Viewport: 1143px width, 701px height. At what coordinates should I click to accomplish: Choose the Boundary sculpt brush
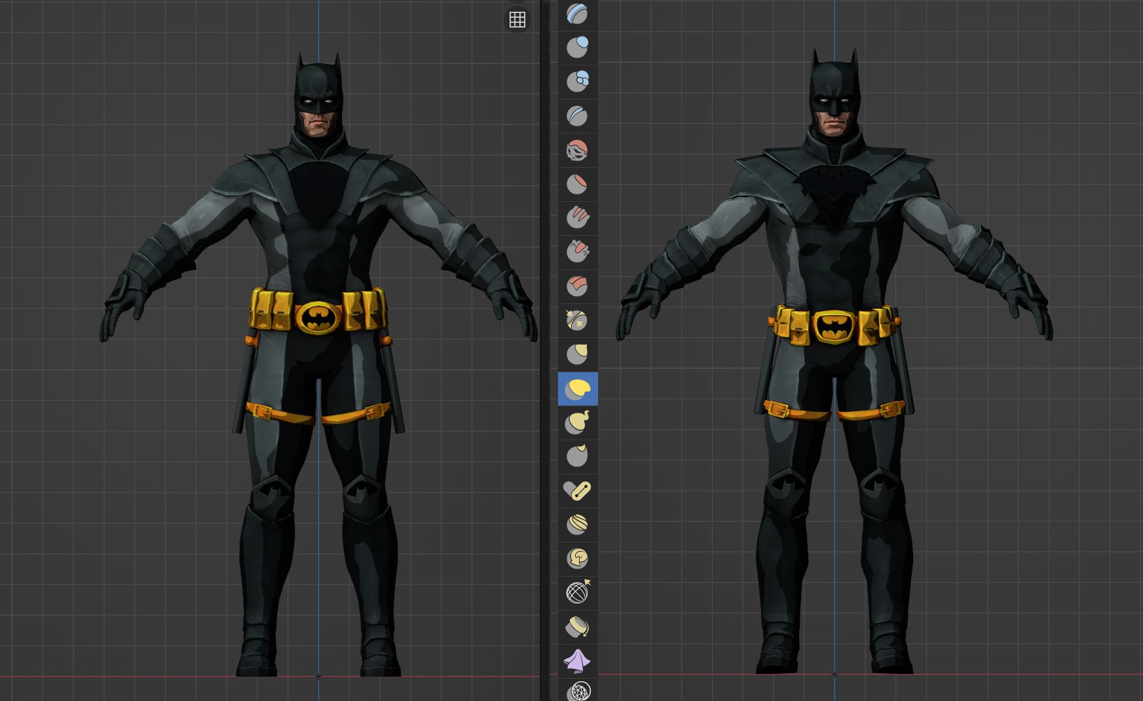click(577, 627)
